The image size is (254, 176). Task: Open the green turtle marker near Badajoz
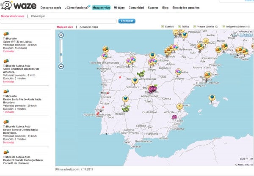(126, 109)
